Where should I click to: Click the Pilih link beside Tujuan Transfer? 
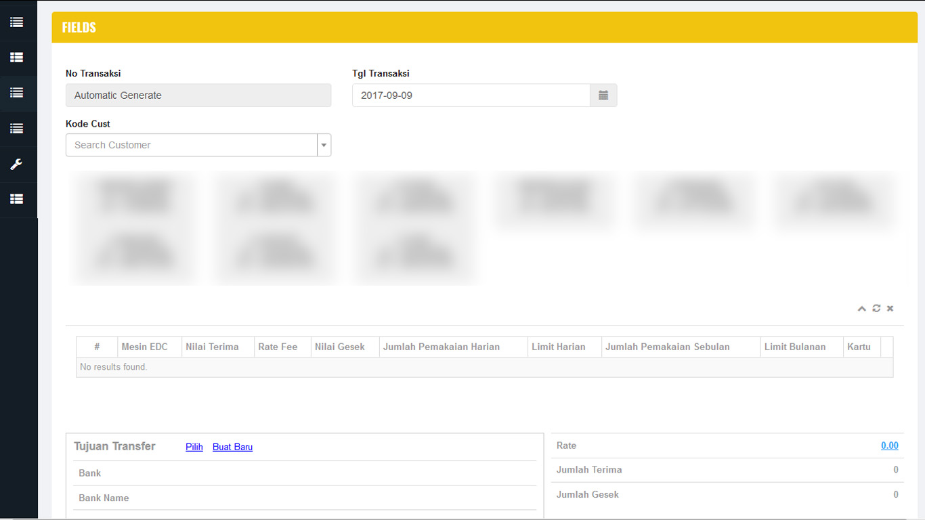click(194, 447)
